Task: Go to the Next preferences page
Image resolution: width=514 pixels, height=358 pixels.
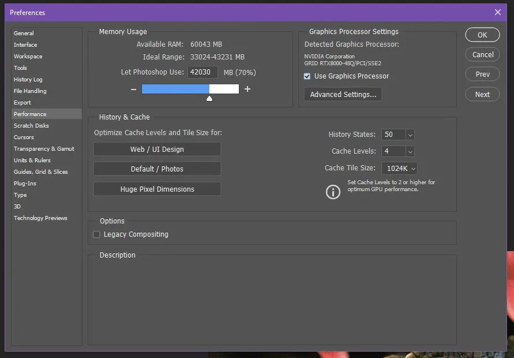Action: click(482, 94)
